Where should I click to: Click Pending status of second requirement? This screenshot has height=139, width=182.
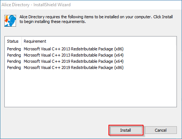(14, 55)
